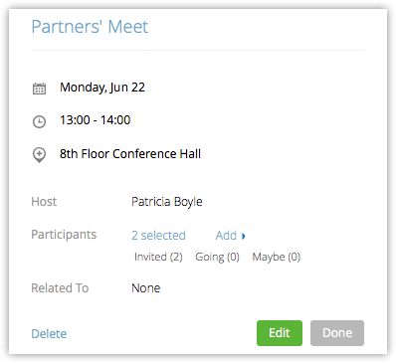Delete the Partners' Meet event
Screen dimensions: 396x363
[x=49, y=333]
